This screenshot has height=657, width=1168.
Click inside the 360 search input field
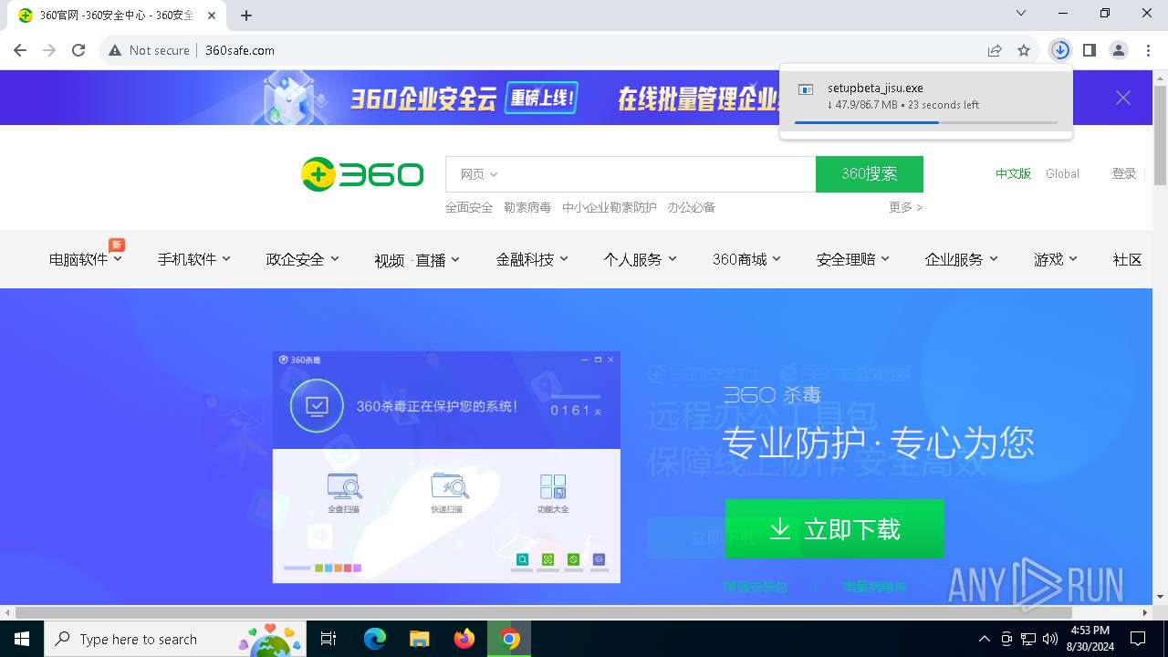pyautogui.click(x=657, y=174)
